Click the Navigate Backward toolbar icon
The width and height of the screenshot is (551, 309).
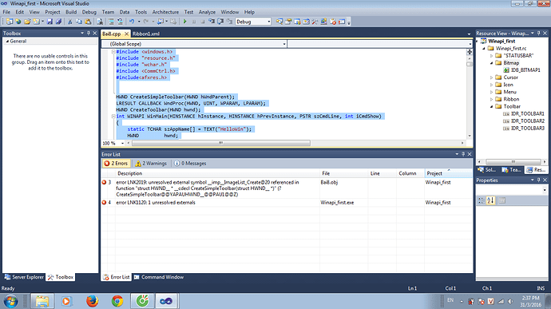tap(161, 22)
